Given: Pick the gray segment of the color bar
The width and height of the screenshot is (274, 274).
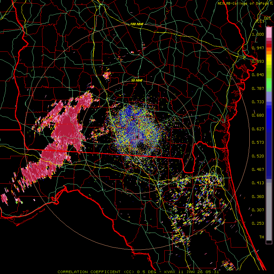Looking at the screenshot, I should 269,212.
